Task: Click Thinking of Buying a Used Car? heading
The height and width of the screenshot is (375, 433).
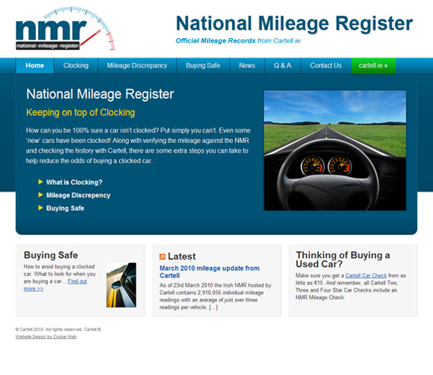Action: click(342, 260)
